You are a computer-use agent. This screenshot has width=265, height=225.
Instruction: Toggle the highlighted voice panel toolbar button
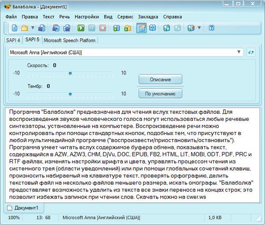pyautogui.click(x=142, y=28)
